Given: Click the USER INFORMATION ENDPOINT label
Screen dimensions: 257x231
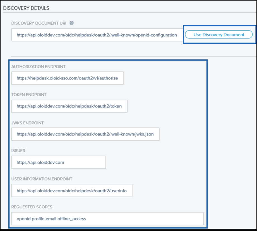Looking at the screenshot, I should 42,179.
